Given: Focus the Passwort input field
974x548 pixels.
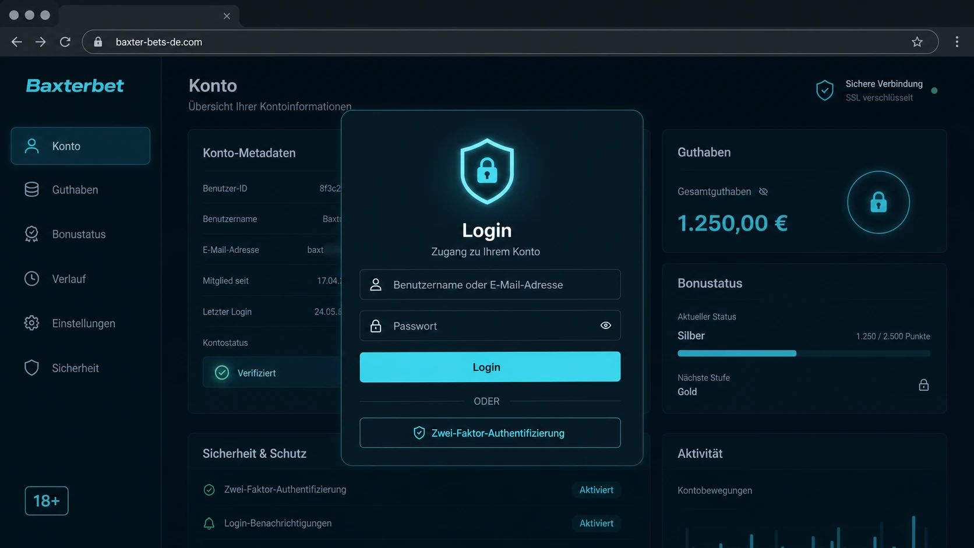Looking at the screenshot, I should [x=490, y=326].
